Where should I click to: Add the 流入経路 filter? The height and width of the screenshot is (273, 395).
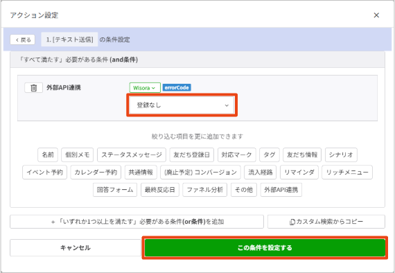(261, 173)
